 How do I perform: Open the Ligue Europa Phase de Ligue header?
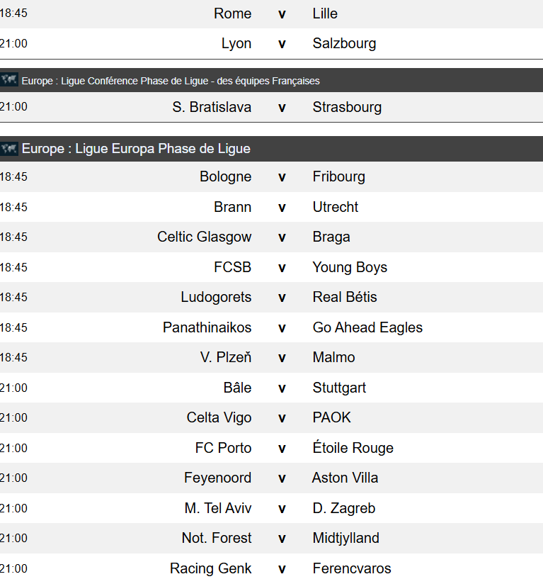[x=136, y=149]
